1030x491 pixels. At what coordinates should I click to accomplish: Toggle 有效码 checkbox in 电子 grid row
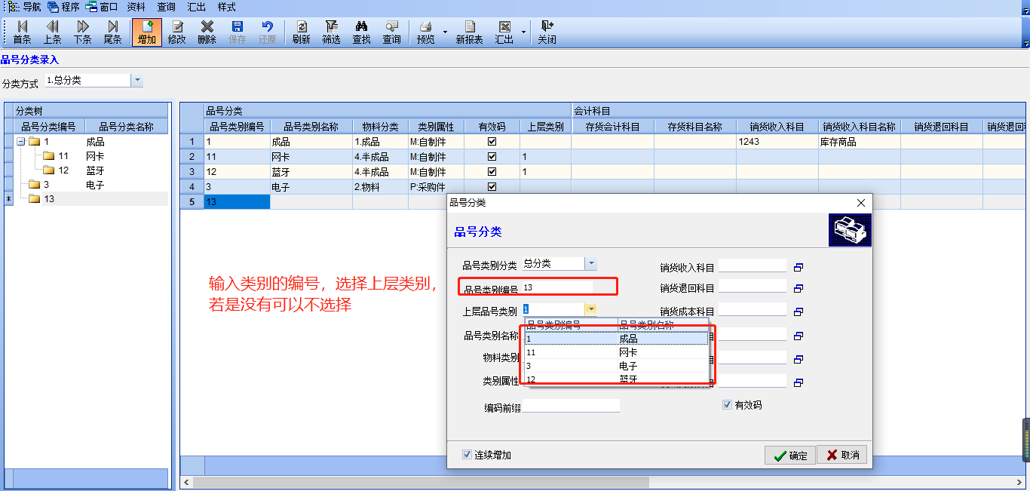point(492,187)
